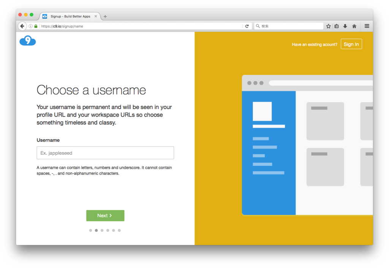Select the second step progress dot
389x268 pixels.
click(96, 230)
